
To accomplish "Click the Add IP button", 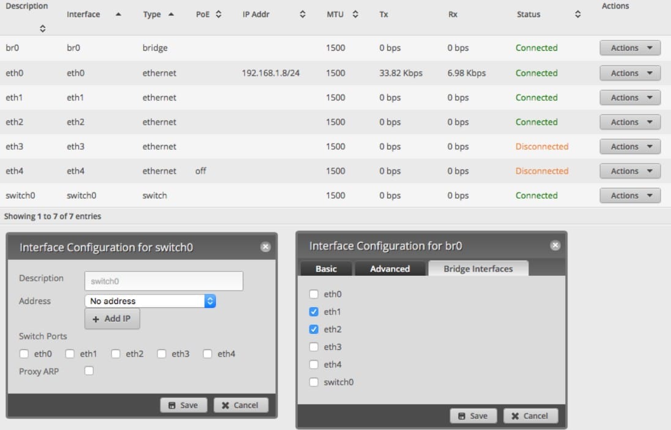I will point(112,319).
